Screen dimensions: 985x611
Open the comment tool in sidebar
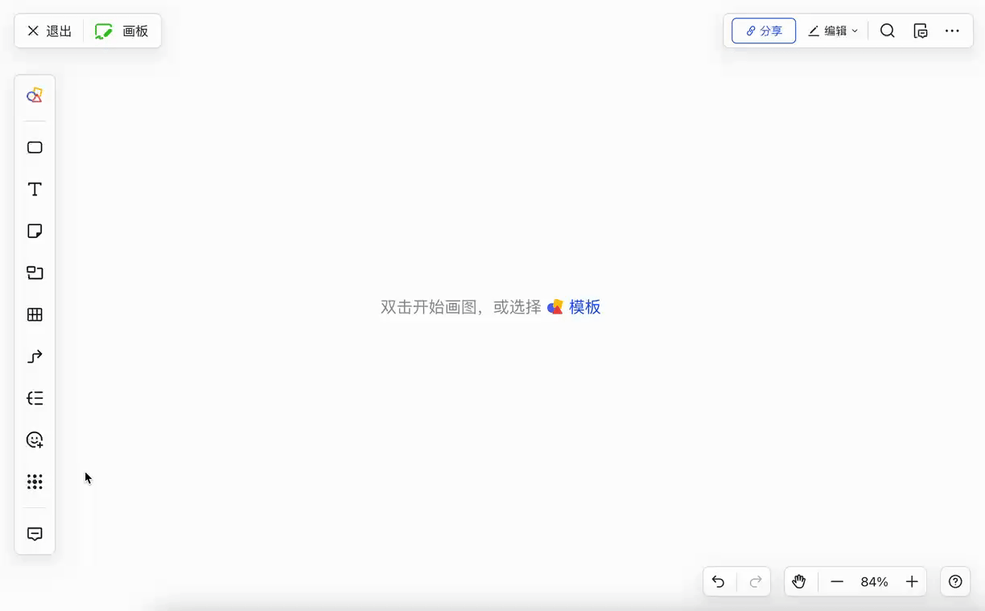(35, 534)
